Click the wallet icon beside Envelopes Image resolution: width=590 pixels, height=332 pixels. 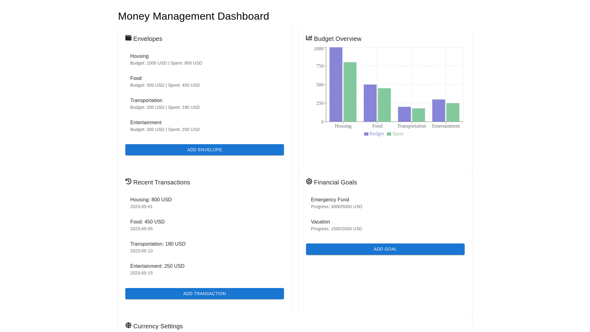pos(128,38)
